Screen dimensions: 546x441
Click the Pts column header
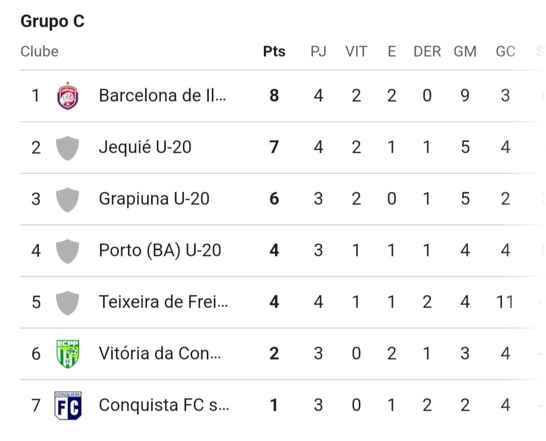click(274, 52)
